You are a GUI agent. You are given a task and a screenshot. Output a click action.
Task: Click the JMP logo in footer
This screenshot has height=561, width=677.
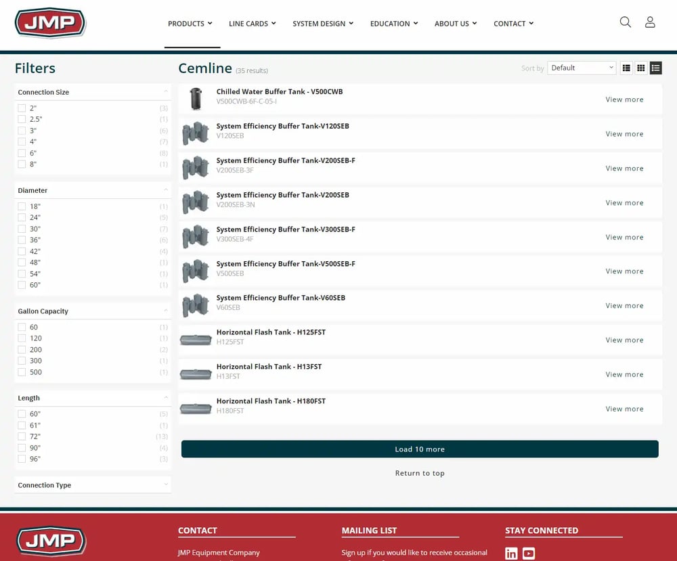pos(51,541)
